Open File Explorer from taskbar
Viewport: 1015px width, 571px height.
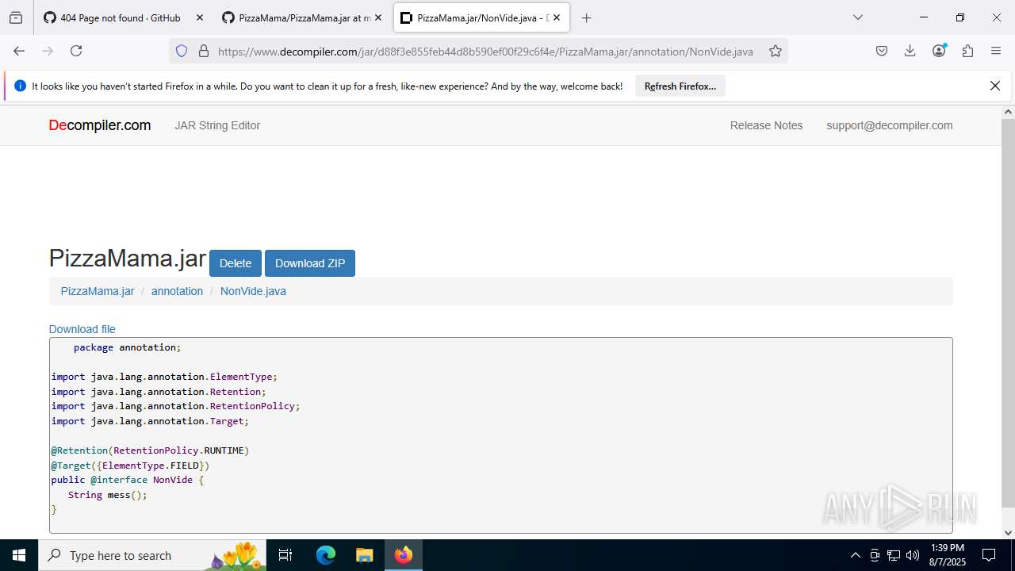pyautogui.click(x=364, y=555)
